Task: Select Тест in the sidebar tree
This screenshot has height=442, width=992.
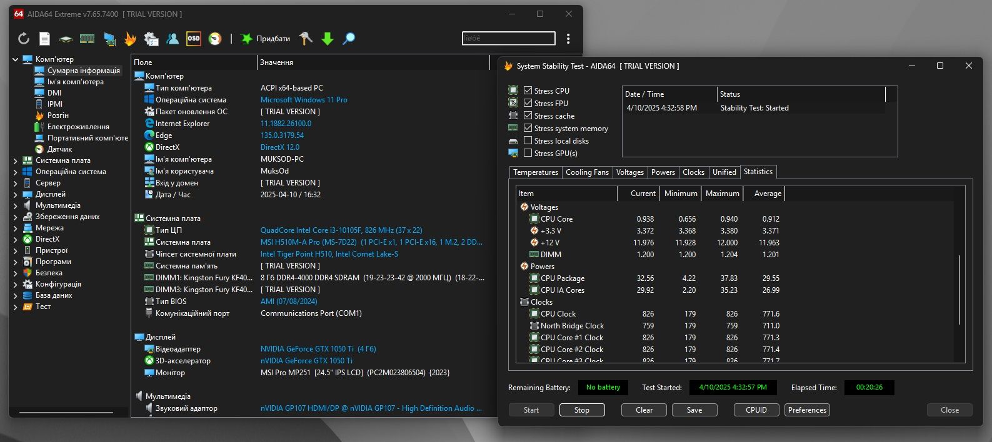Action: (x=43, y=307)
